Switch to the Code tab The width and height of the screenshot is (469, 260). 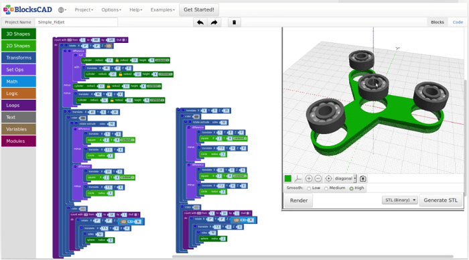[x=458, y=22]
